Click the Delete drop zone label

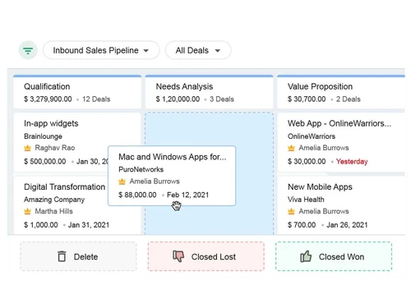[x=85, y=257]
